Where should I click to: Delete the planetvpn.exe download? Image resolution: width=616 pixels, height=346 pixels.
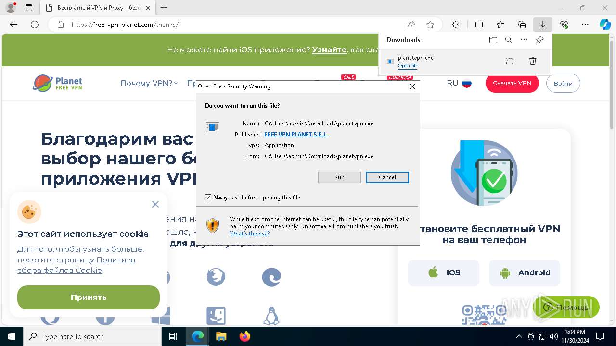pos(533,61)
